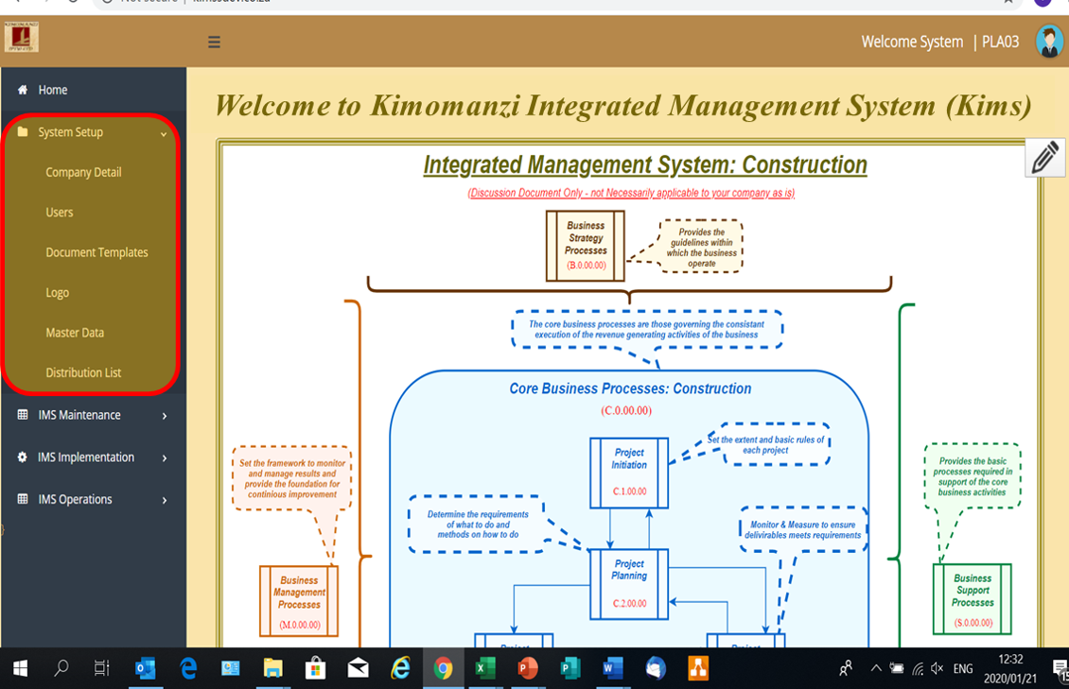
Task: Click the company logo in top-left corner
Action: click(21, 38)
